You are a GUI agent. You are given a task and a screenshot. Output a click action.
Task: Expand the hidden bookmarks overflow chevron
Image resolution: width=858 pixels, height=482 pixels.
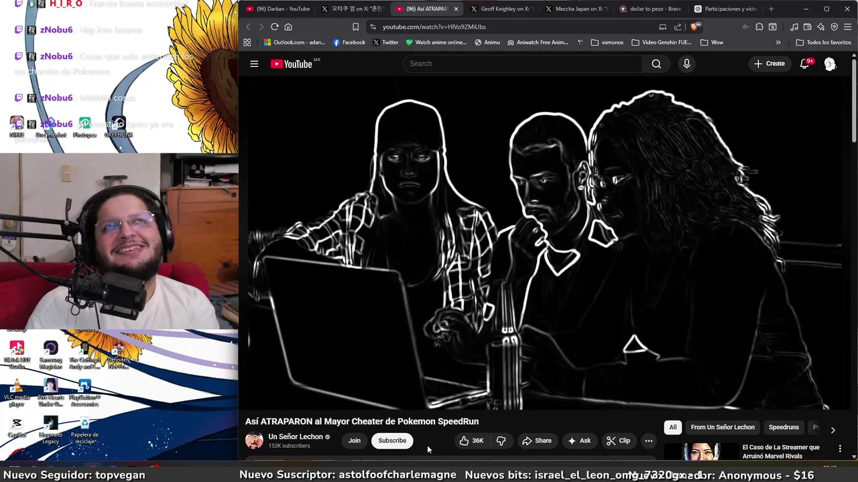coord(778,42)
